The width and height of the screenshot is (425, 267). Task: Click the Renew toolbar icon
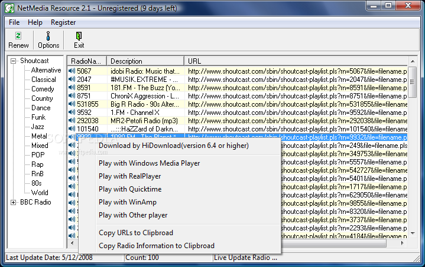pos(18,36)
